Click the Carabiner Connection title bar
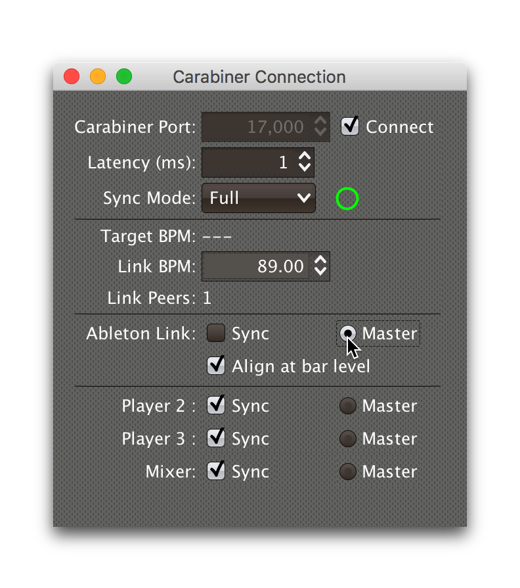520x588 pixels. click(x=259, y=76)
